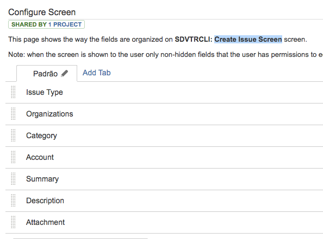Select the Account field row
This screenshot has width=323, height=239.
[x=164, y=157]
